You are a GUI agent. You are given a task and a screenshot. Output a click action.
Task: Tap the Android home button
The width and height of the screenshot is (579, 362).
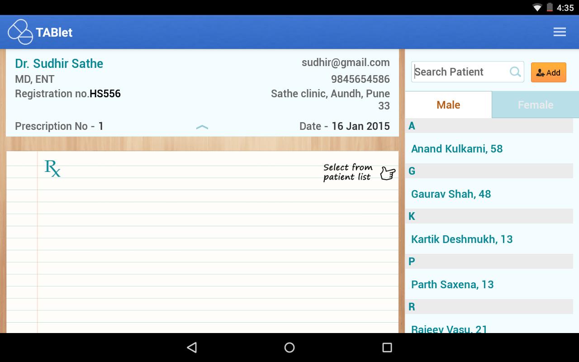pos(289,347)
